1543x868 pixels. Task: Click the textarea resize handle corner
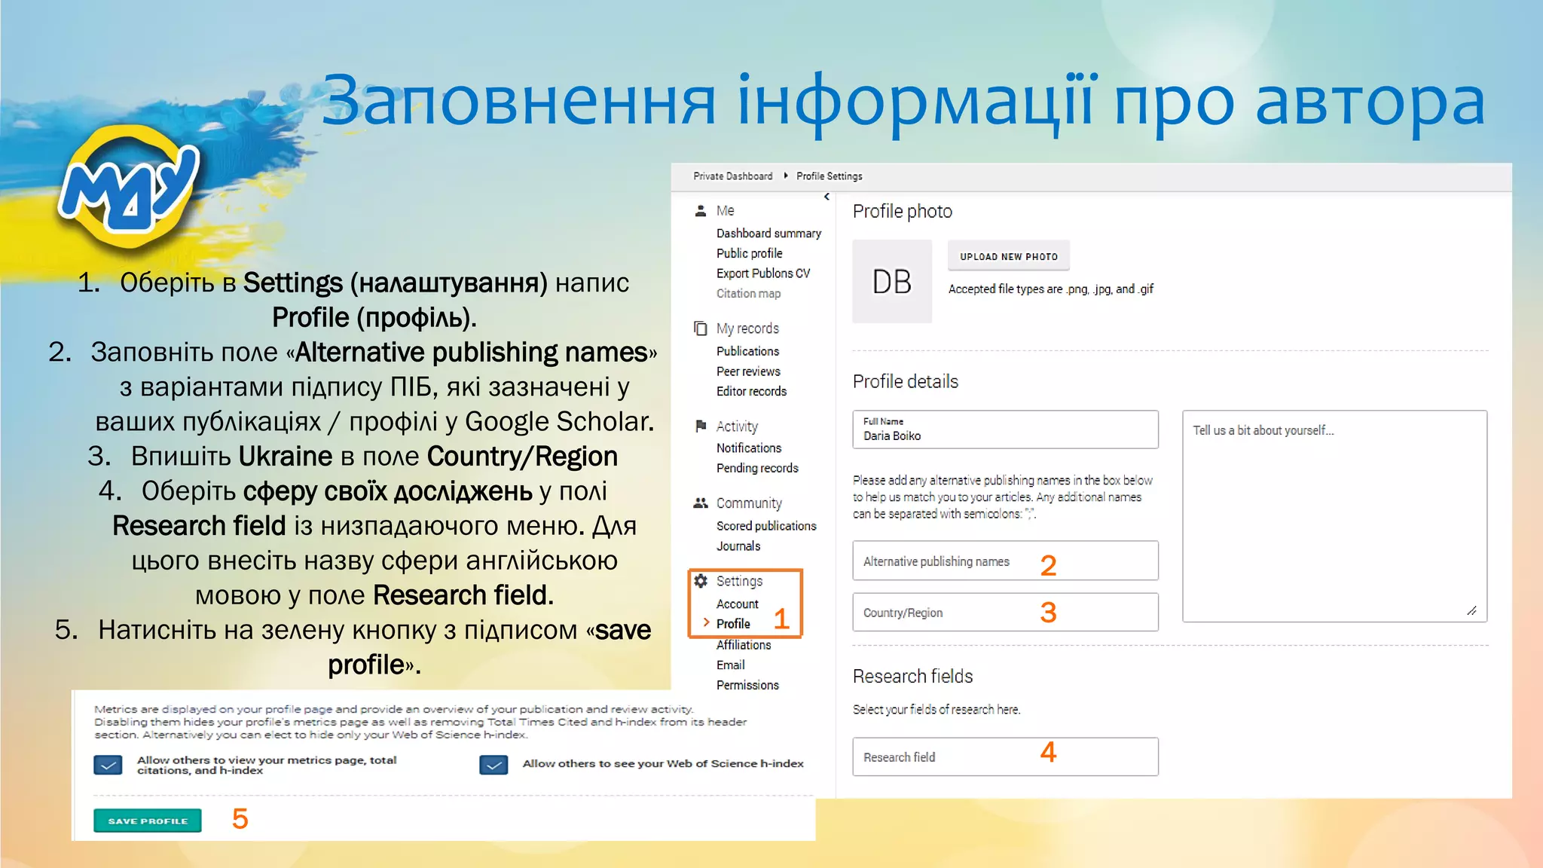[x=1472, y=610]
